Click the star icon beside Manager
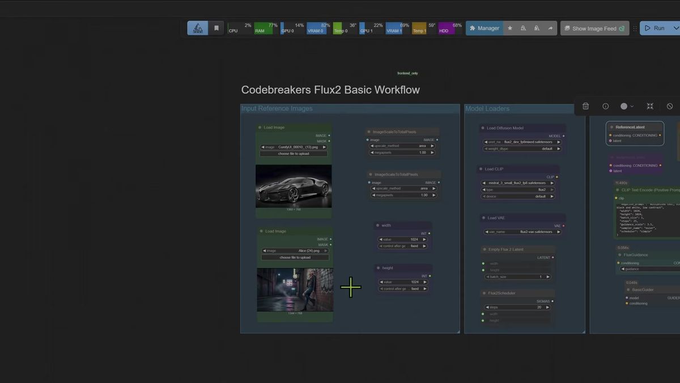The width and height of the screenshot is (680, 383). click(x=510, y=28)
